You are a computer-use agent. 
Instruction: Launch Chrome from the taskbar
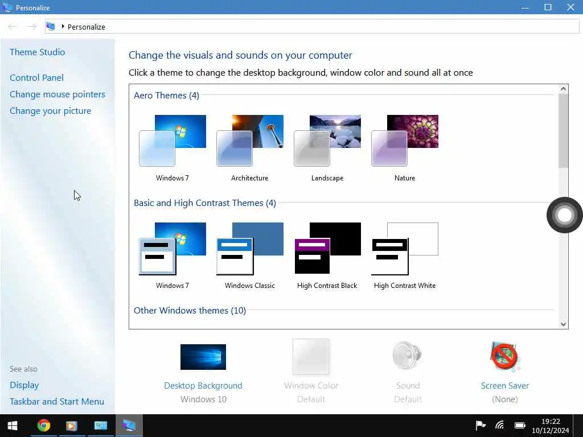[43, 426]
